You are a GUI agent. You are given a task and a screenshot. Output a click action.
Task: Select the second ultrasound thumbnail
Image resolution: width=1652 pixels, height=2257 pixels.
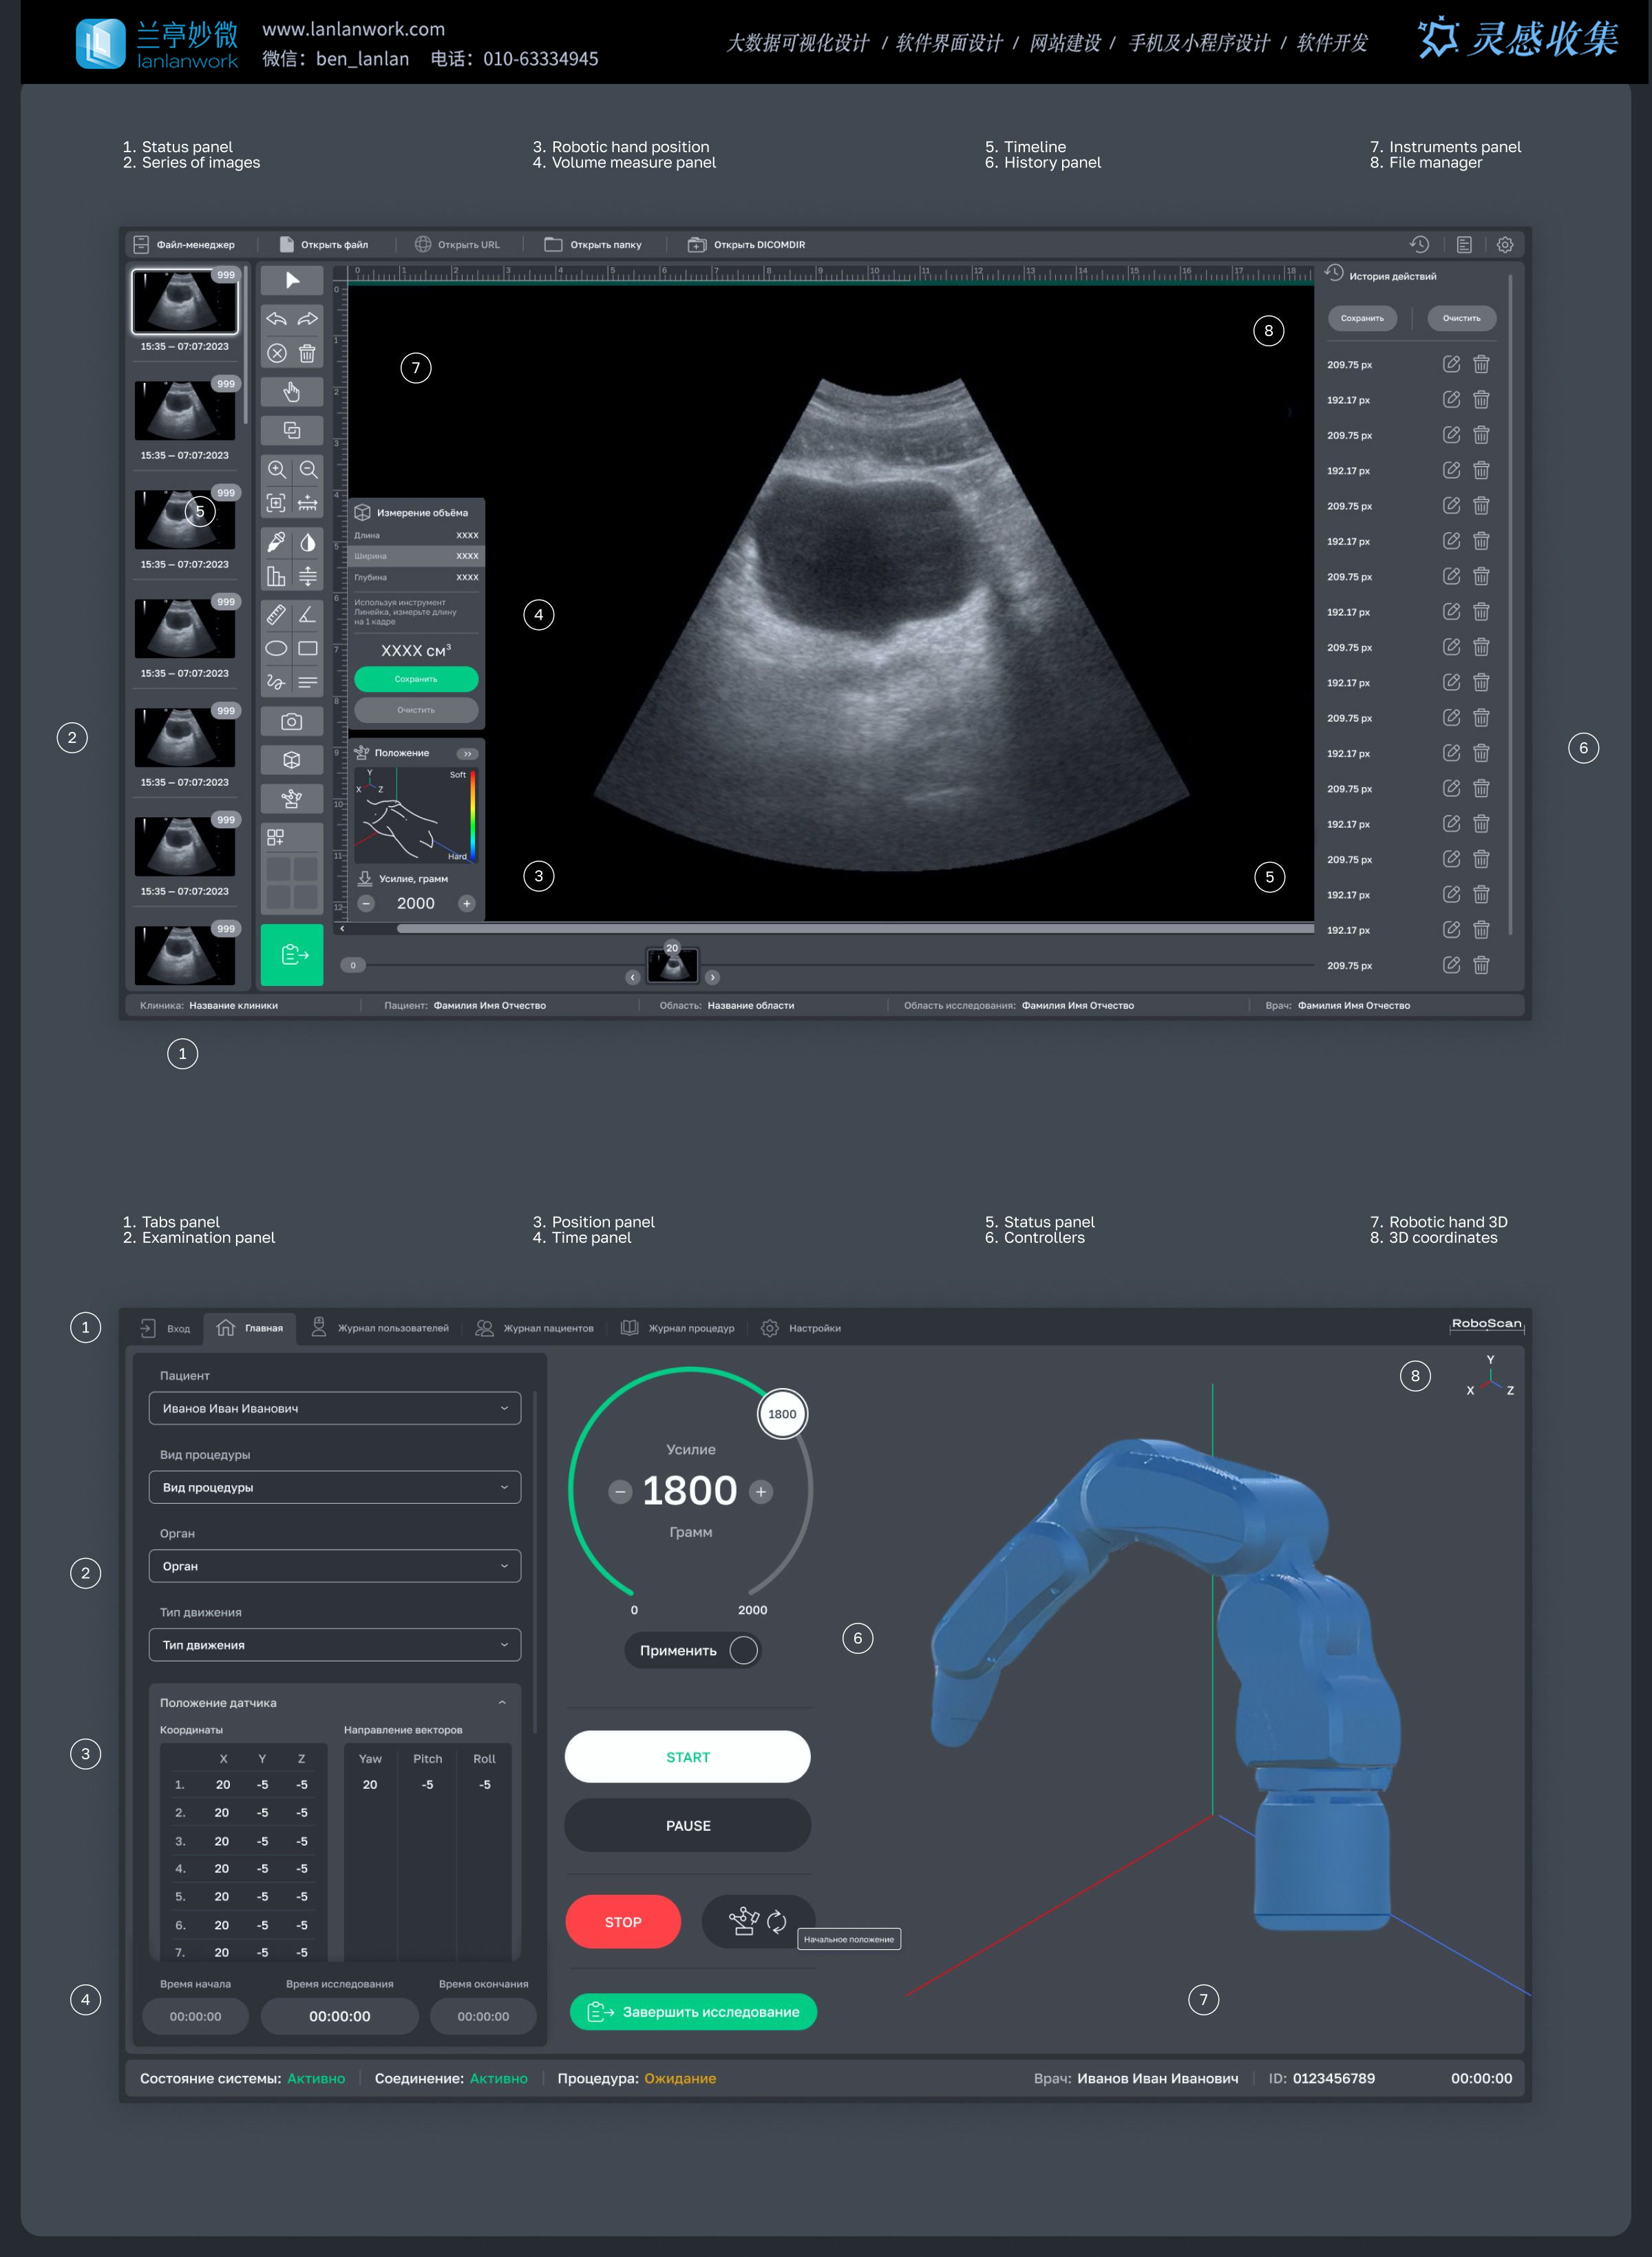tap(185, 410)
